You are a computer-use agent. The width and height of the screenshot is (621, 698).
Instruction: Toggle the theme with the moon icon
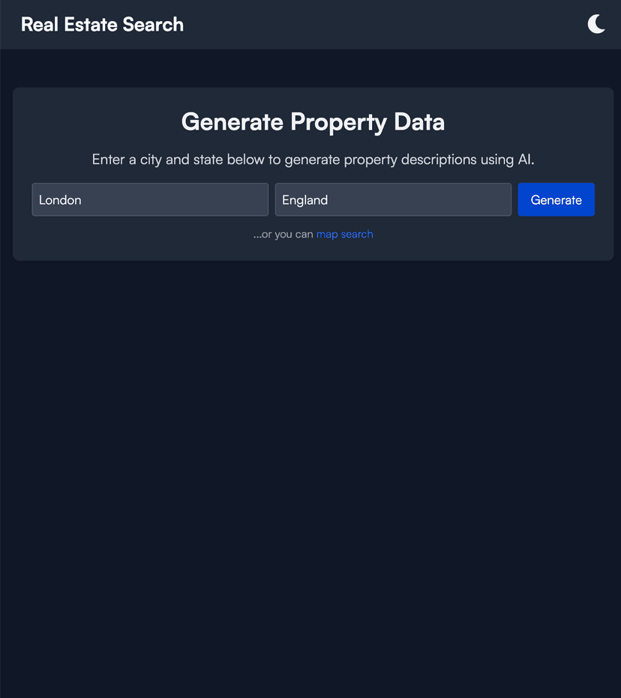[x=596, y=24]
